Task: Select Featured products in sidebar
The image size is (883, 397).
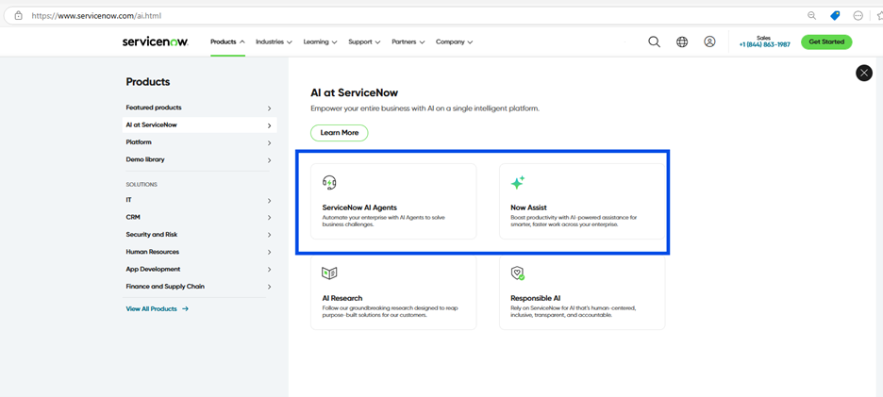Action: [x=154, y=108]
